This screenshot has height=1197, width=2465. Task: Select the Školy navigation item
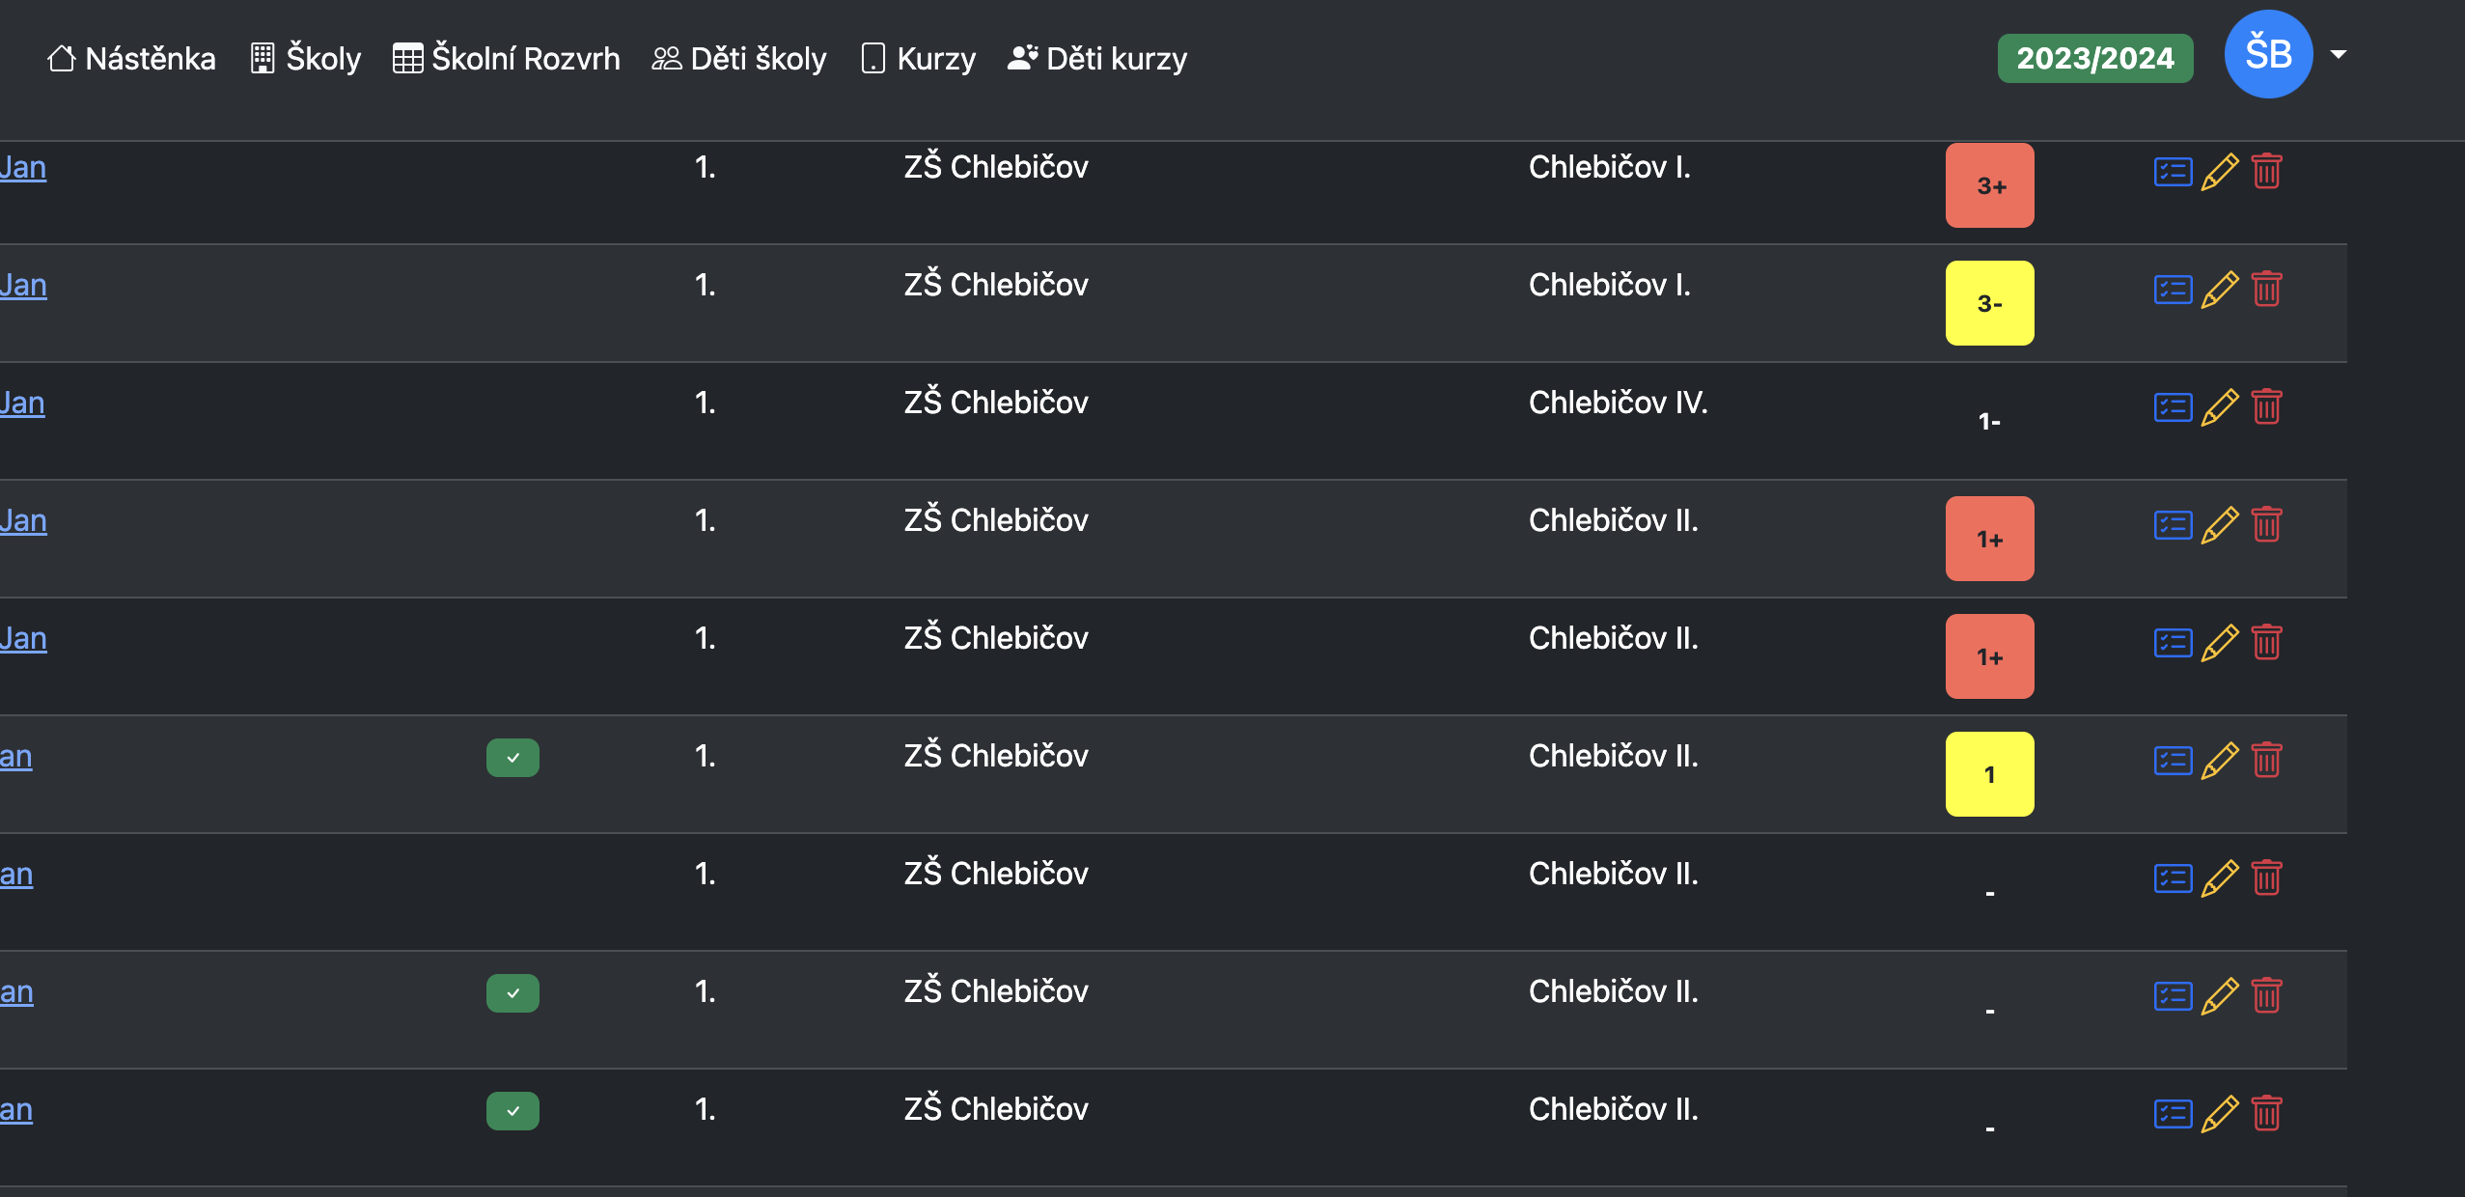tap(306, 58)
